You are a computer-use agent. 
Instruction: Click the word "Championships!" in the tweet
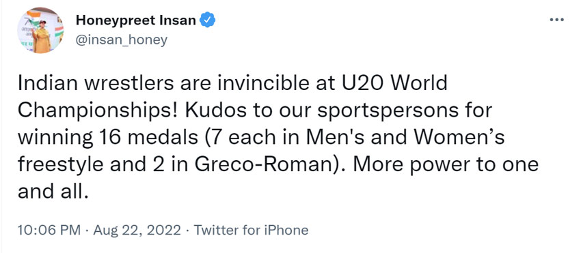[99, 110]
